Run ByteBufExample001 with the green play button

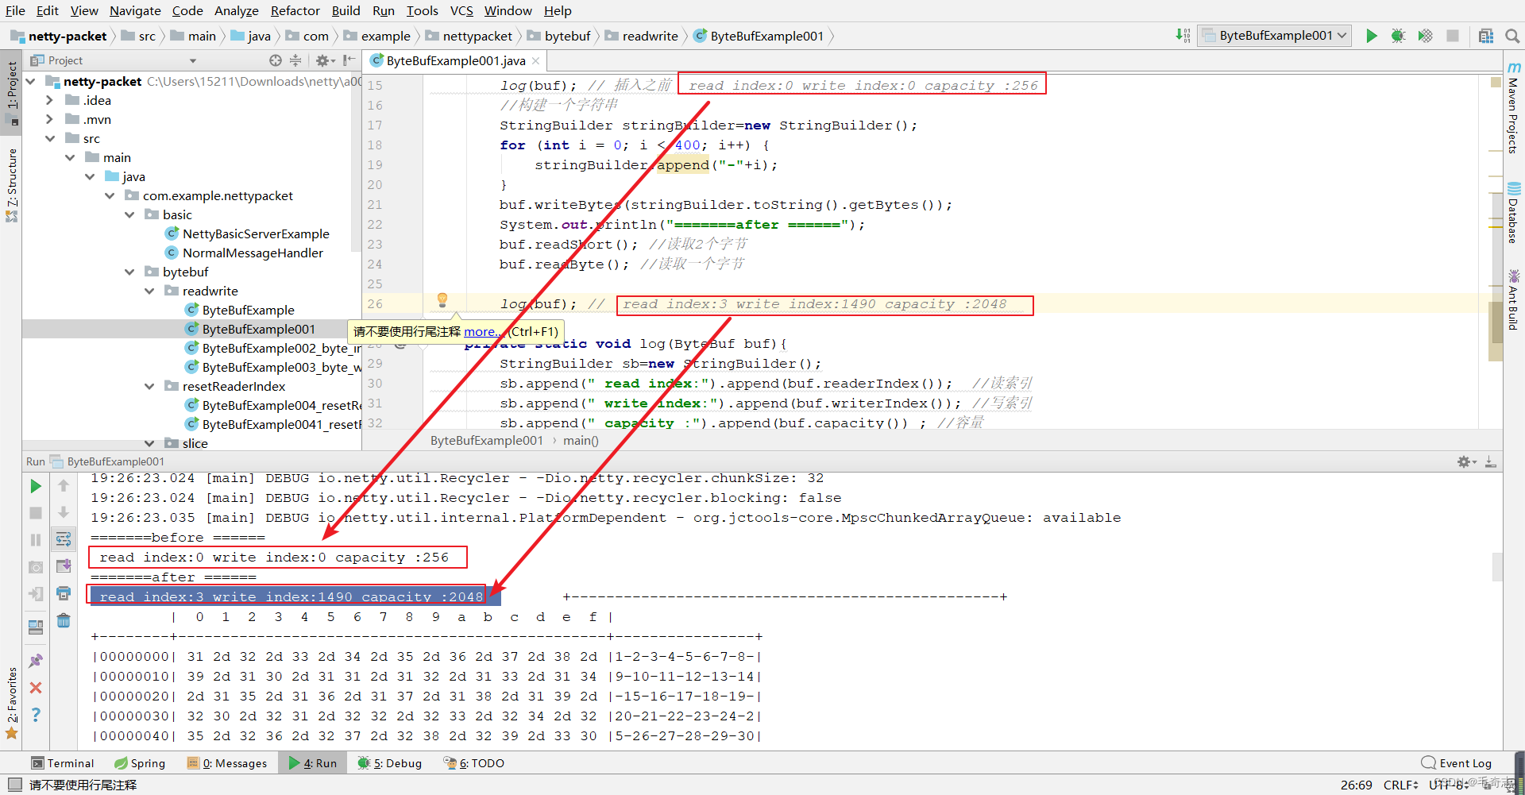pyautogui.click(x=1372, y=36)
